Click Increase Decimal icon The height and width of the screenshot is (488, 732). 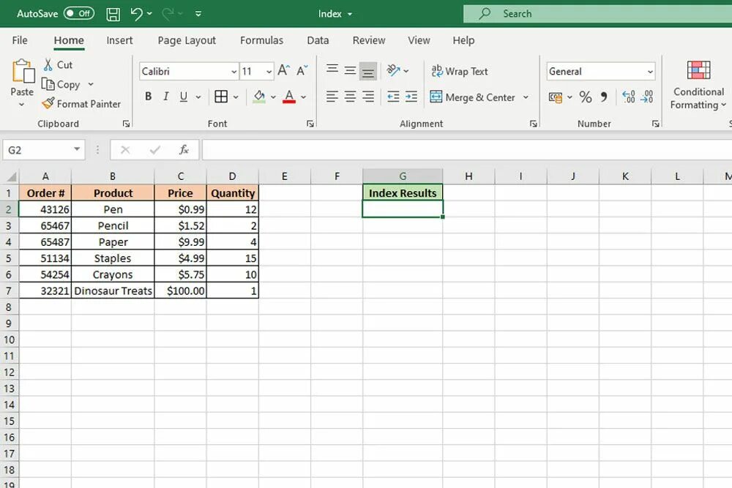coord(629,97)
